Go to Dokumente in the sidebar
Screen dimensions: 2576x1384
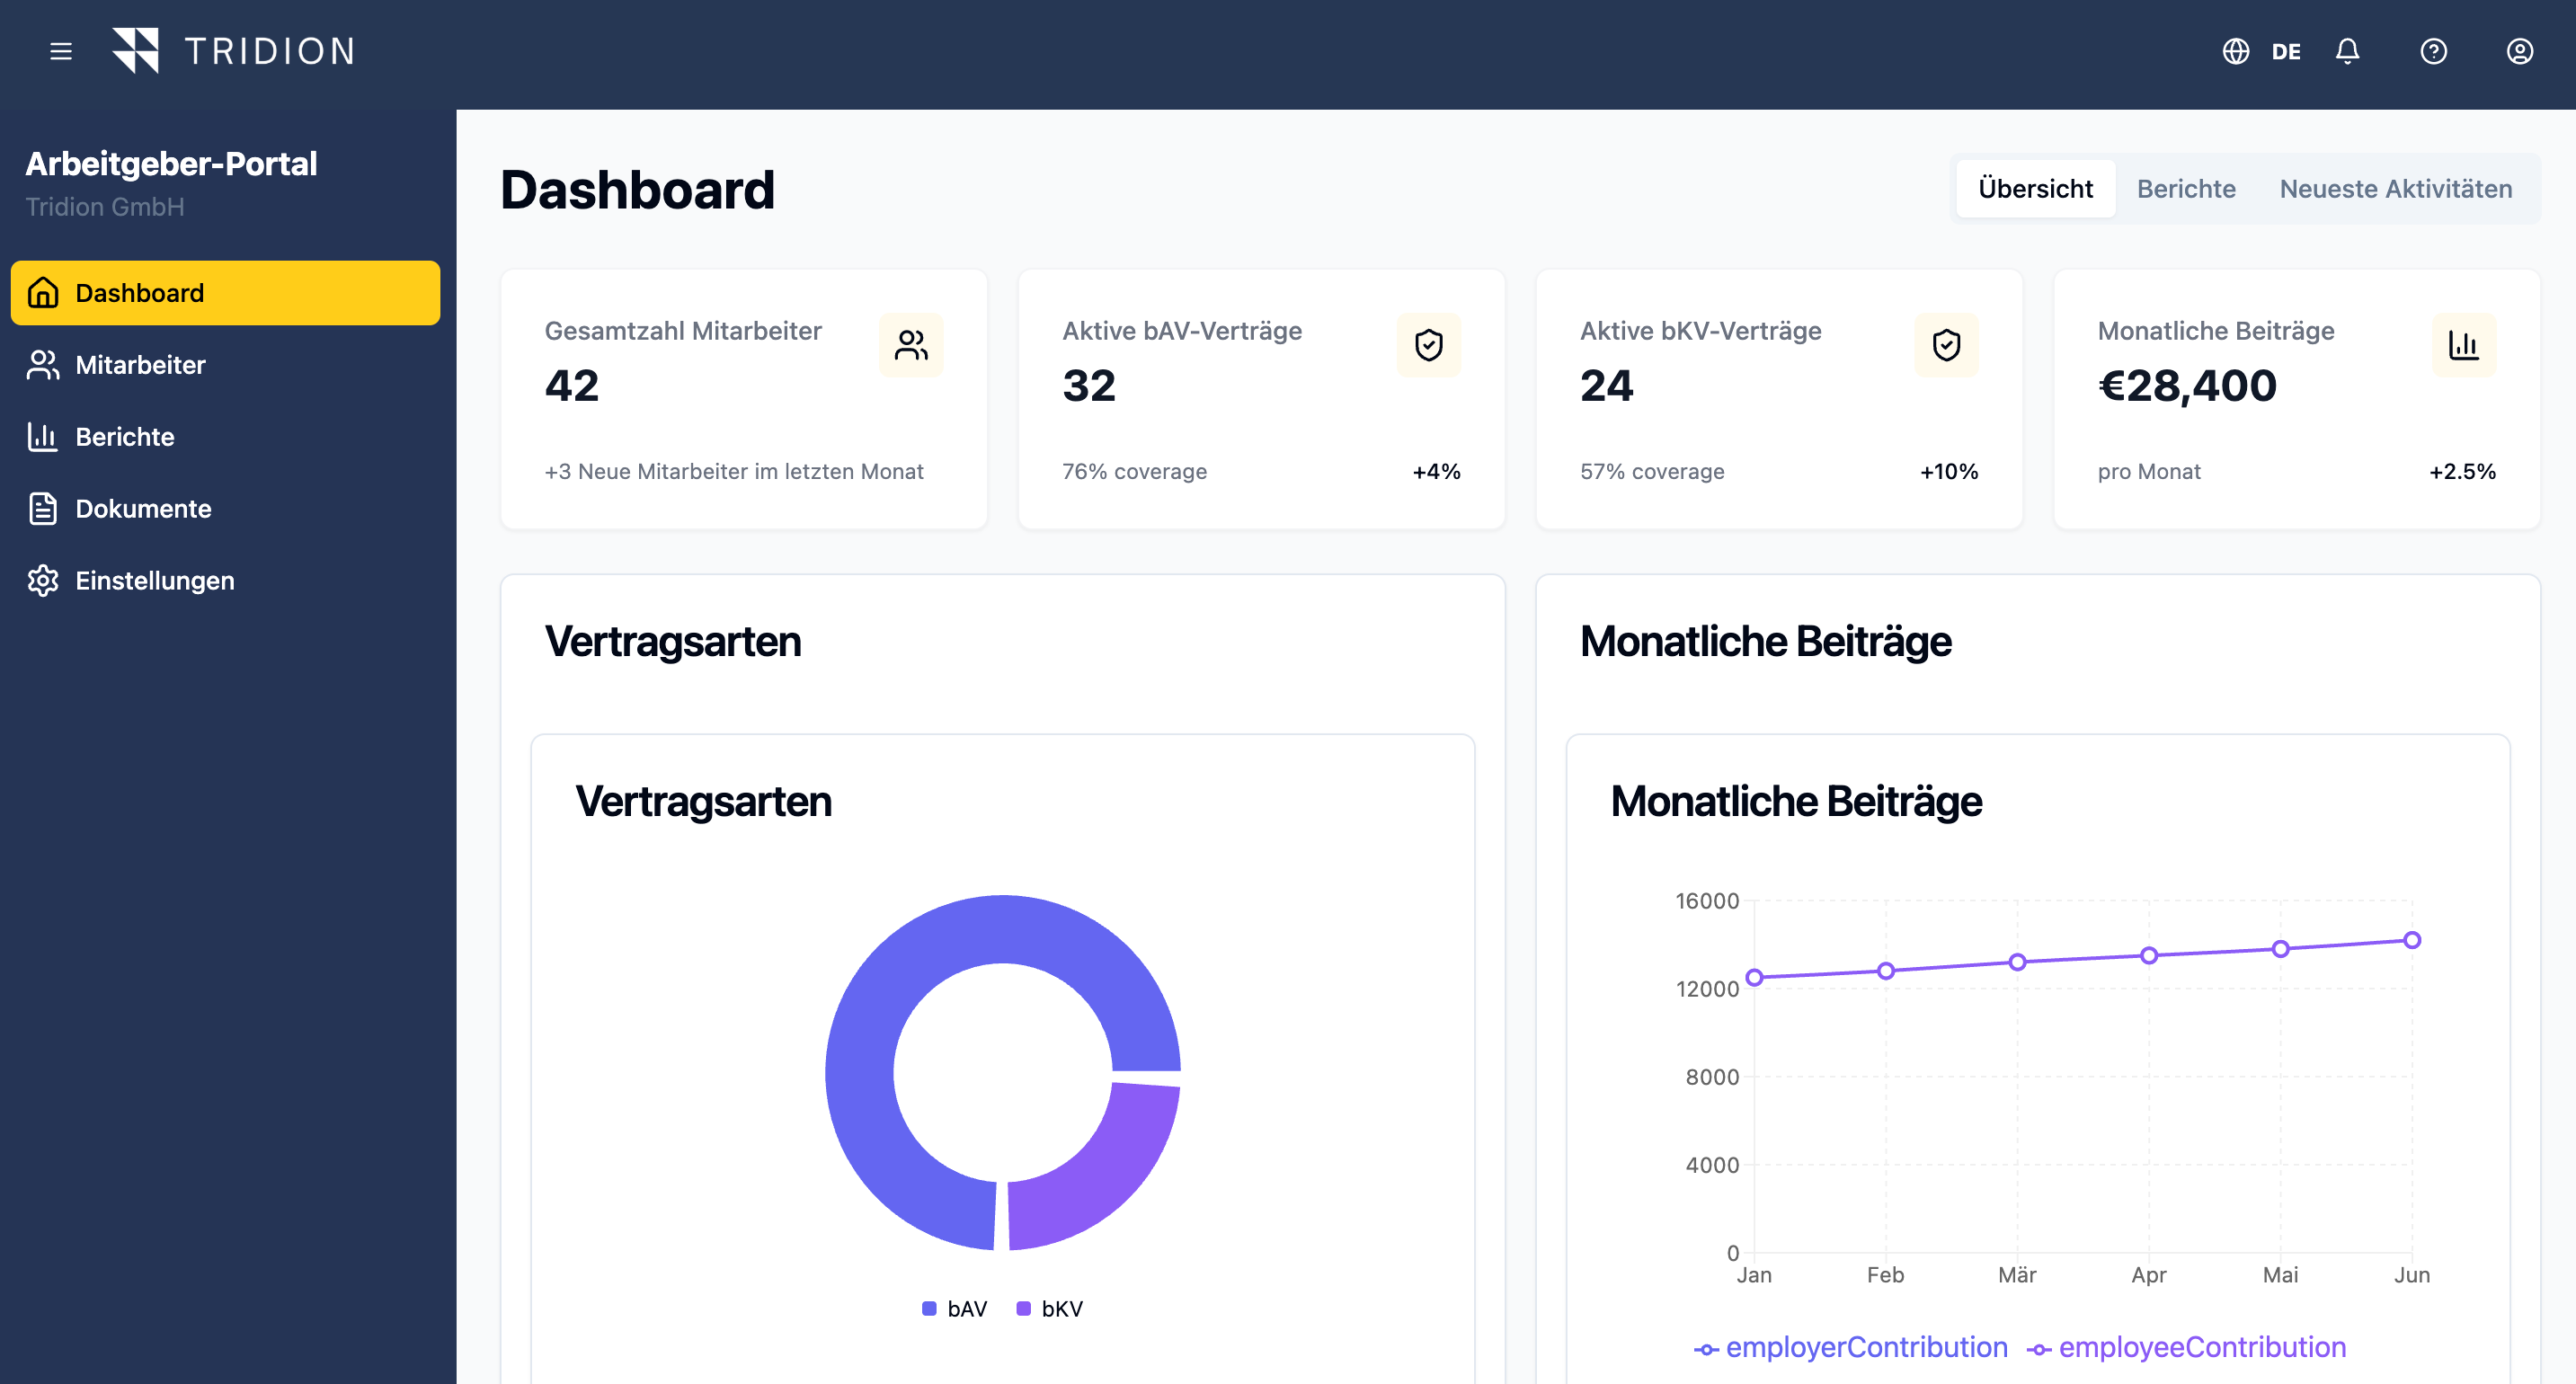click(143, 509)
